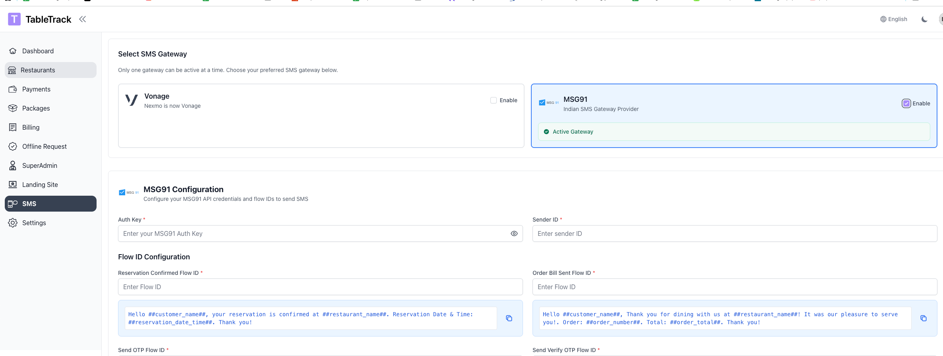Click the Settings gear icon
The width and height of the screenshot is (943, 356).
(13, 223)
